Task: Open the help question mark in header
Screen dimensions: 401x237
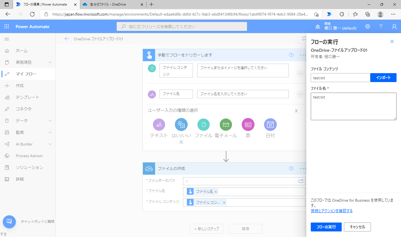Action: pos(381,26)
